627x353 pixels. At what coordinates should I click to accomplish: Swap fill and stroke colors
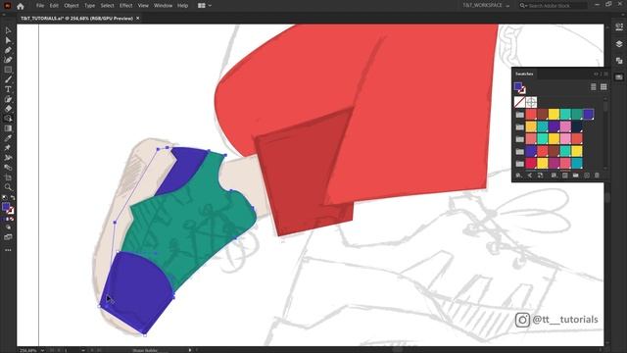pyautogui.click(x=13, y=198)
